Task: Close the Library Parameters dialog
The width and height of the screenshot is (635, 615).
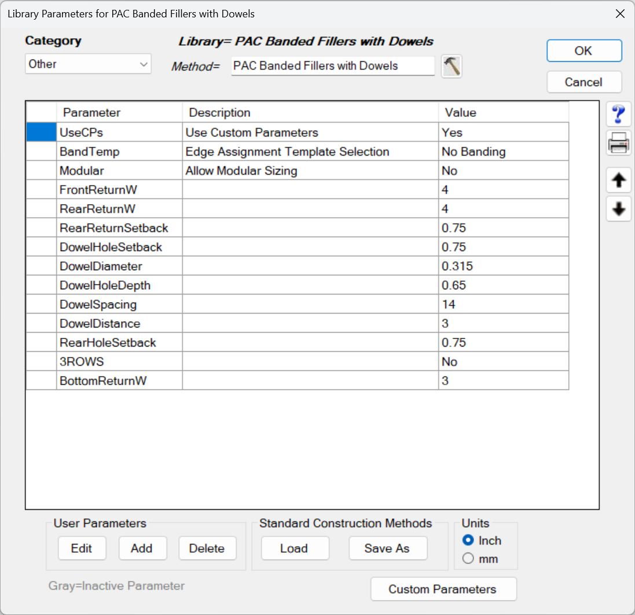Action: (620, 14)
